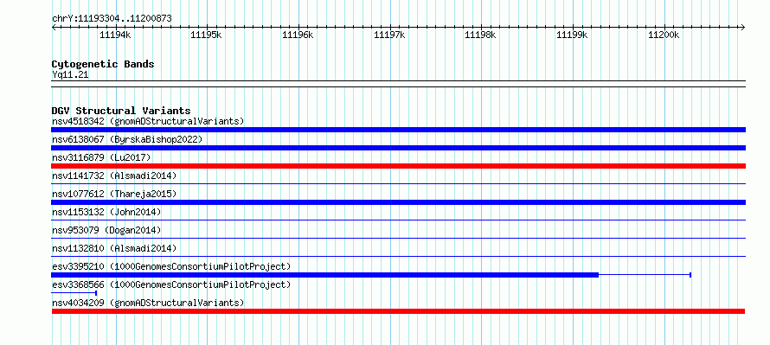This screenshot has width=770, height=345.
Task: Open the esv3368566 1000GenomesConsortiumPilotProject label
Action: (x=171, y=284)
